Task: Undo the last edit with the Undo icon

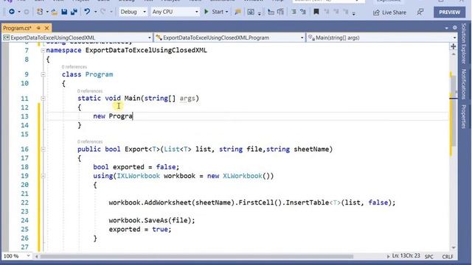Action: (x=87, y=12)
